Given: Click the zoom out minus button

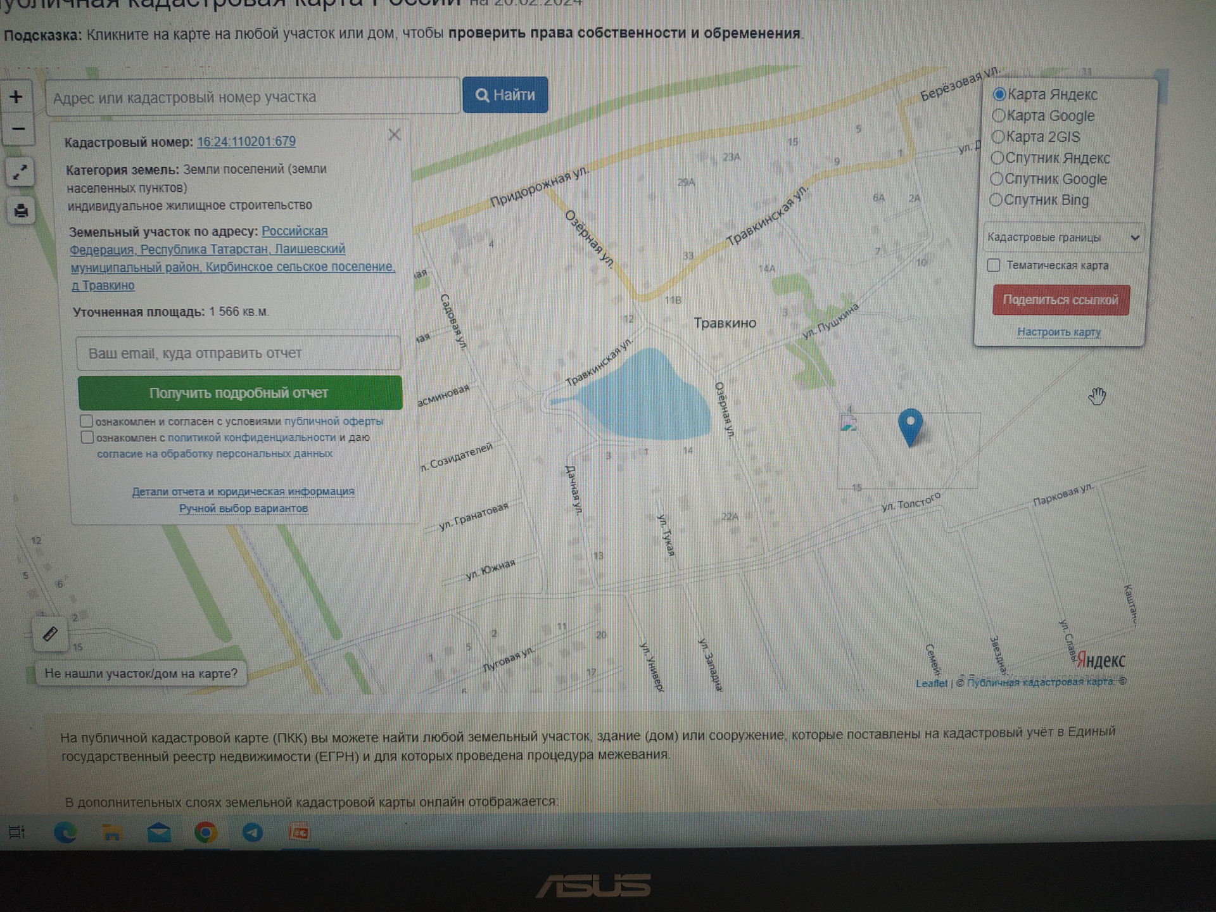Looking at the screenshot, I should [x=18, y=129].
